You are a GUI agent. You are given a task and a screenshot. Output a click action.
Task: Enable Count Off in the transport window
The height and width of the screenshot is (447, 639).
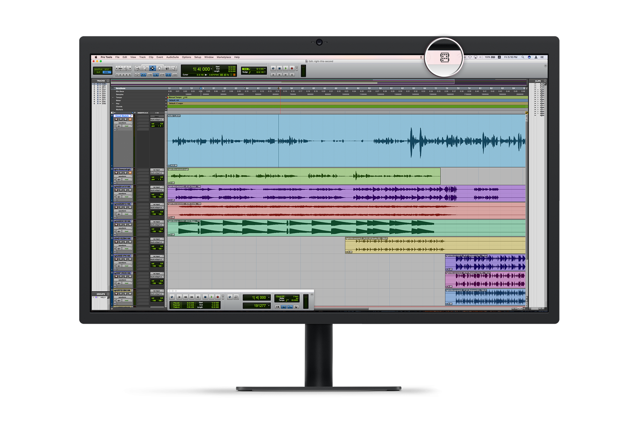tap(281, 297)
